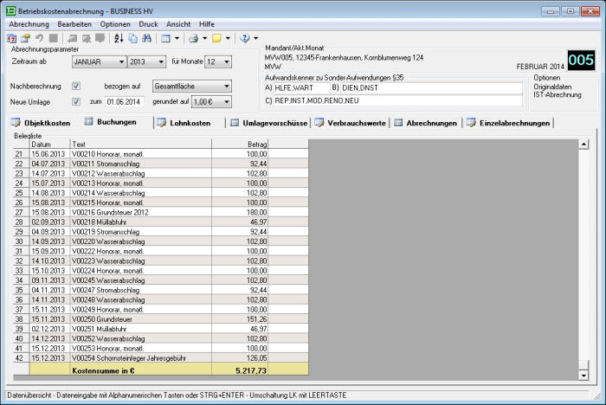Switch to the Einzelabrechnungen tab

coord(509,123)
